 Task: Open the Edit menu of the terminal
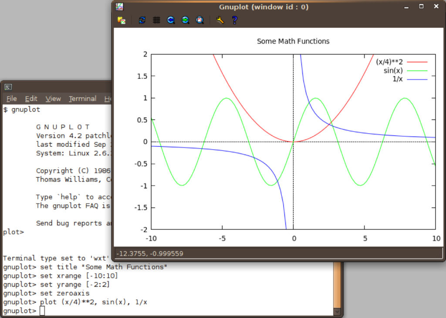[x=31, y=98]
